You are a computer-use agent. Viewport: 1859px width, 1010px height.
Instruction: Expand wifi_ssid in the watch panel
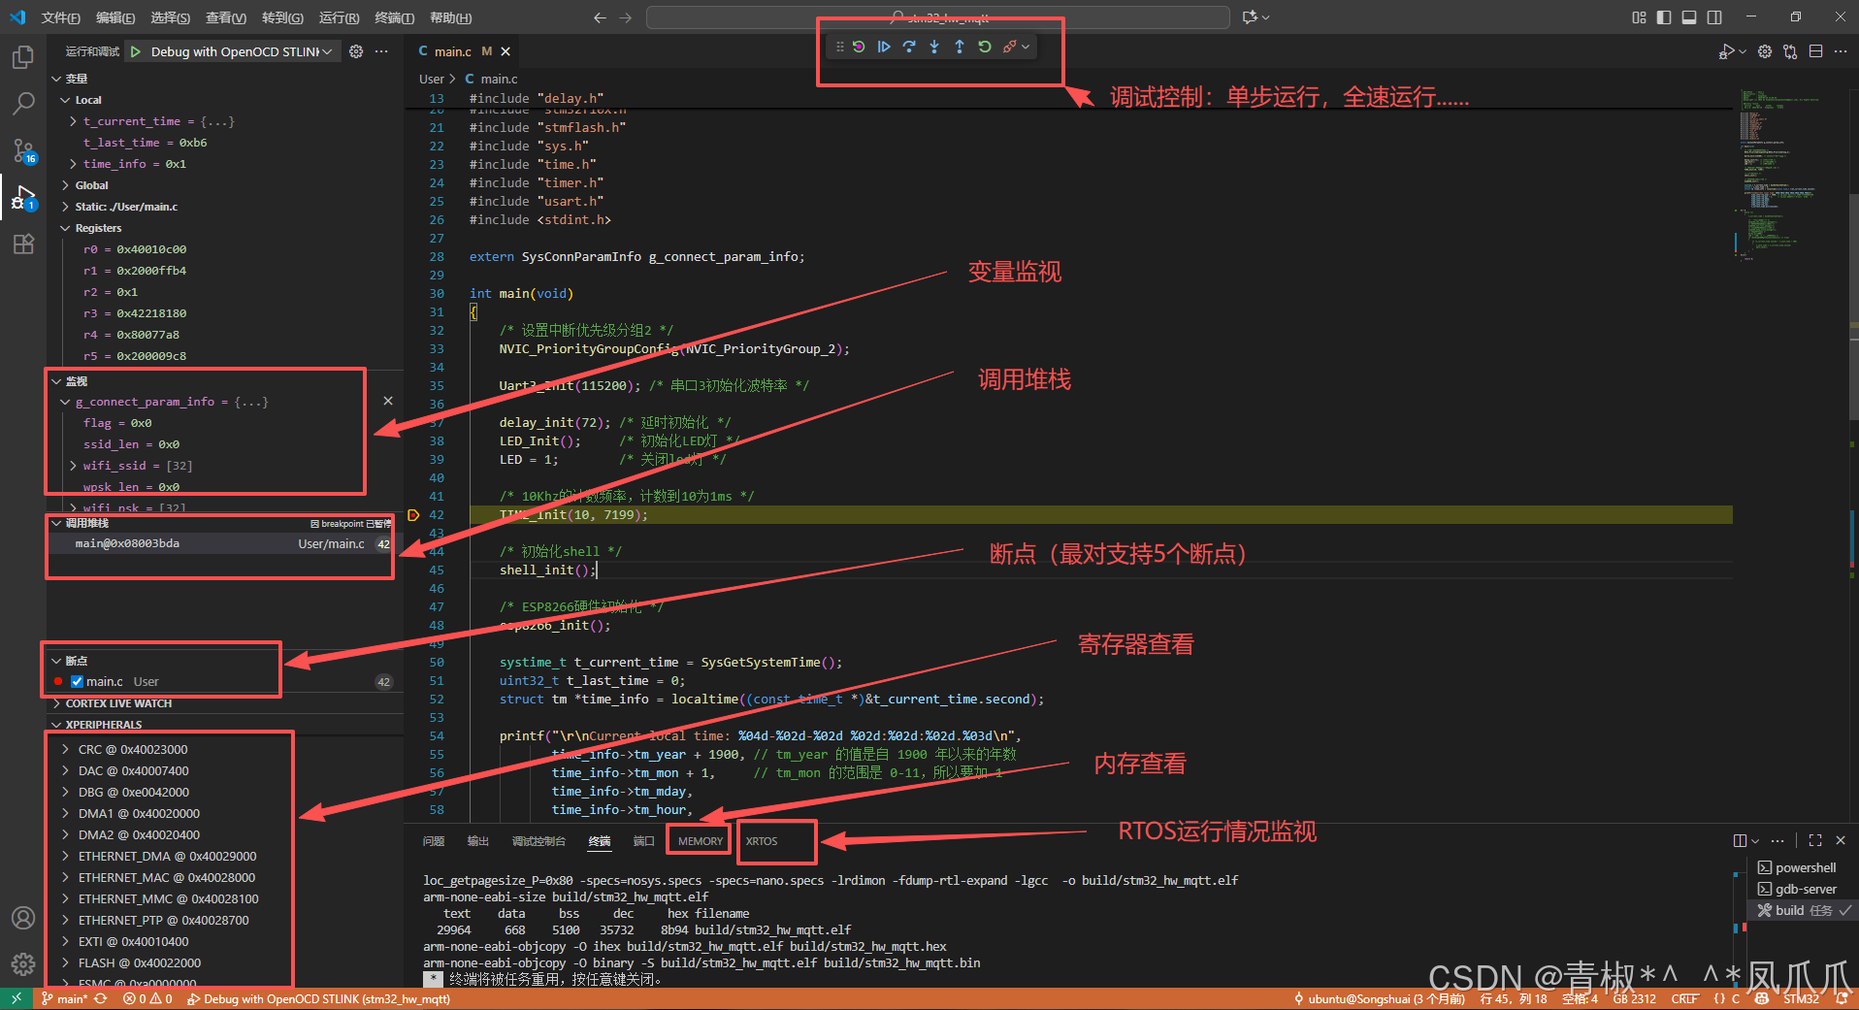(73, 465)
